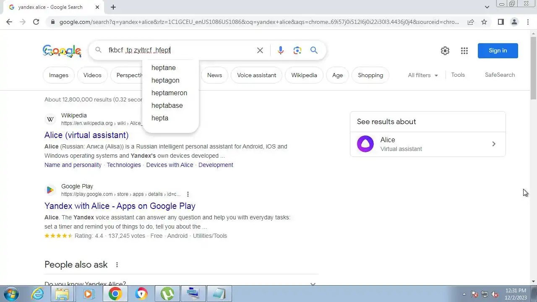Image resolution: width=537 pixels, height=302 pixels.
Task: Select the Shopping filter chip
Action: point(370,75)
